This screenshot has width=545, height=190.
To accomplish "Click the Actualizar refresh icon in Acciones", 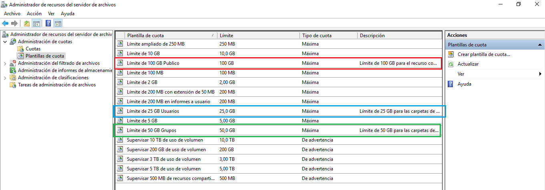I will click(451, 64).
